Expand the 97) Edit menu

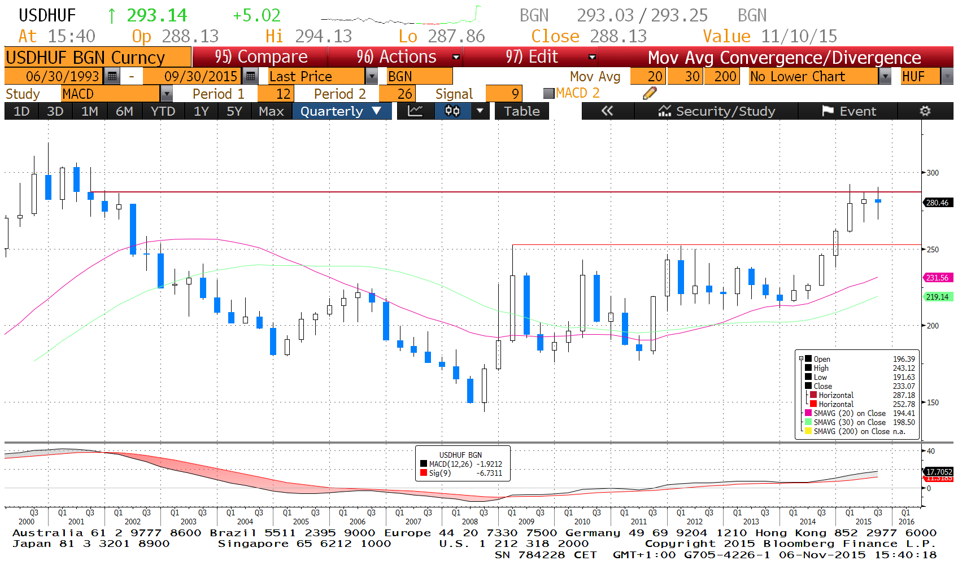(531, 57)
